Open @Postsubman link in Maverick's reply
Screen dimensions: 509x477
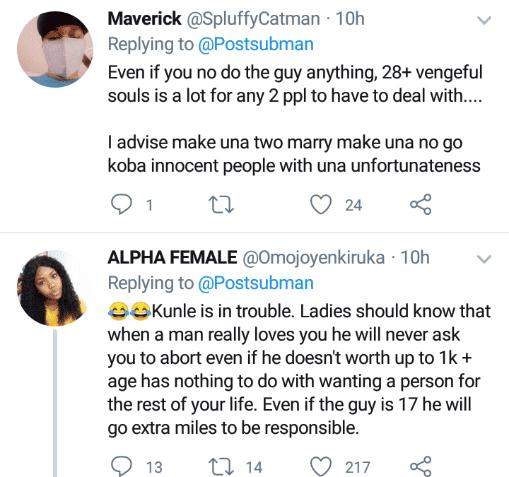(x=255, y=45)
